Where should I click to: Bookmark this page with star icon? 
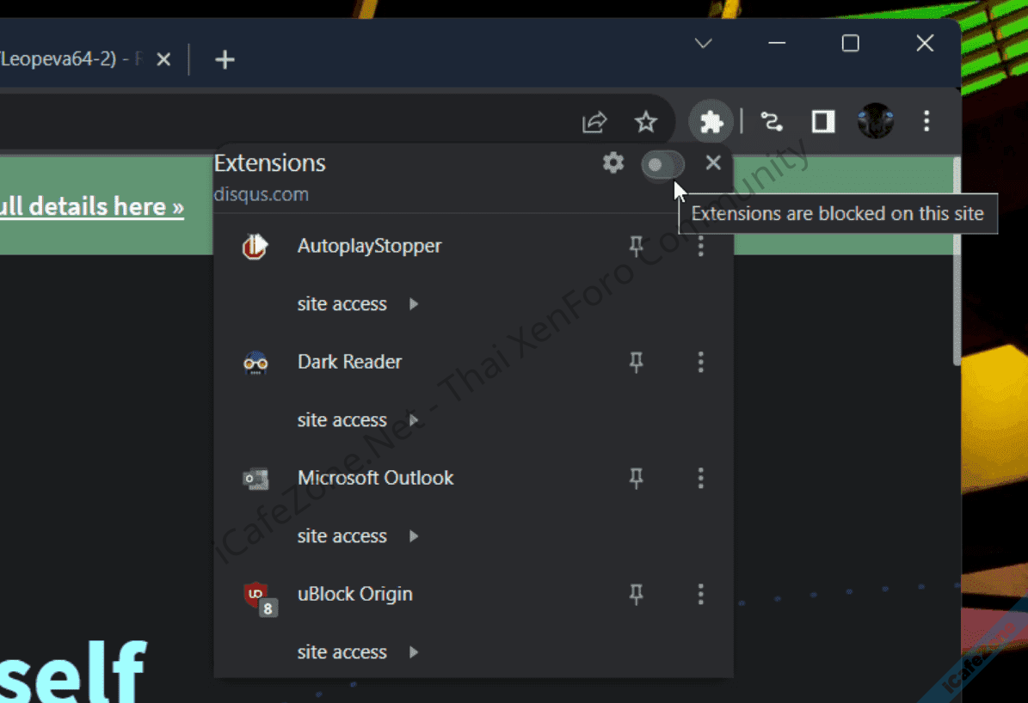coord(646,122)
